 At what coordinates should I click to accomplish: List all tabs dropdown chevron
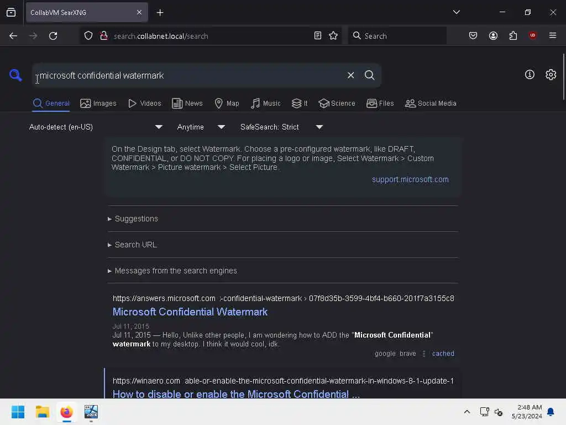click(x=456, y=12)
